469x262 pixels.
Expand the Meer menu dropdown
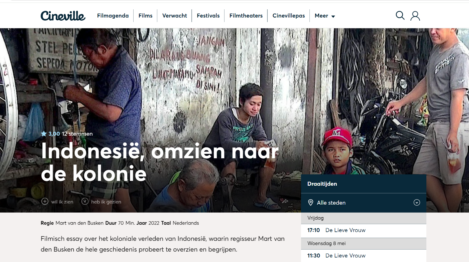click(325, 16)
